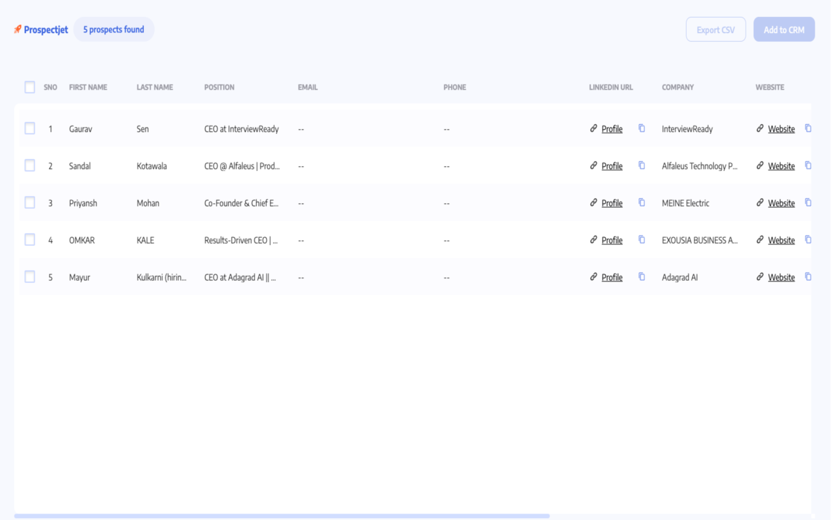Screen dimensions: 833x520
Task: Click the Prospectjet rocket logo icon
Action: [18, 29]
